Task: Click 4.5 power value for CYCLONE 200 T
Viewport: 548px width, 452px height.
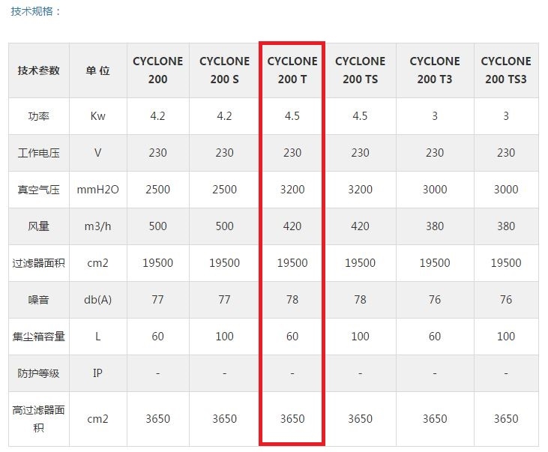Action: click(292, 116)
